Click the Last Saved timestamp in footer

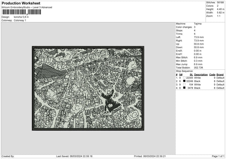74,156
